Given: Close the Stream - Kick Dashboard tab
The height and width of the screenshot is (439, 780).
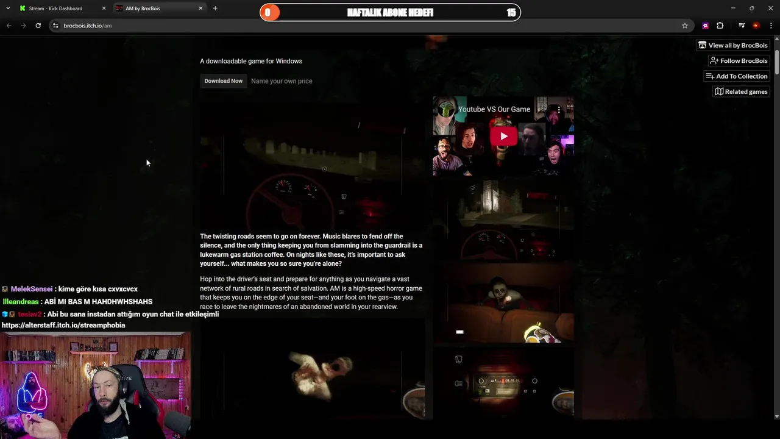Looking at the screenshot, I should pos(104,9).
